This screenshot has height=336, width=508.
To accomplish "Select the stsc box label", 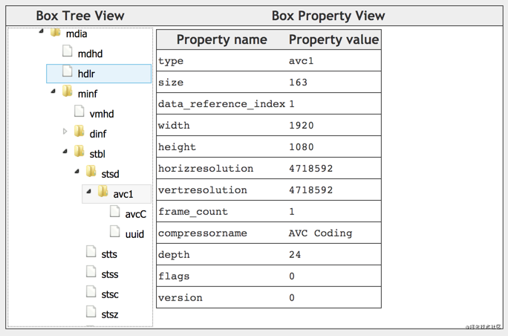I will coord(110,294).
